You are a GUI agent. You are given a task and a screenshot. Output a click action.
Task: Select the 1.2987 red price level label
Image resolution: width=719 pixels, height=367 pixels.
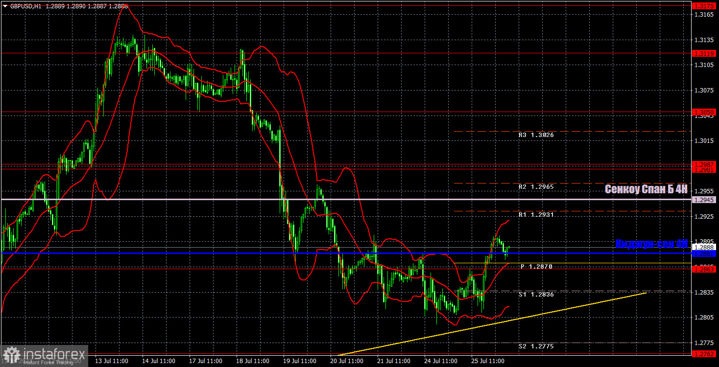click(705, 165)
